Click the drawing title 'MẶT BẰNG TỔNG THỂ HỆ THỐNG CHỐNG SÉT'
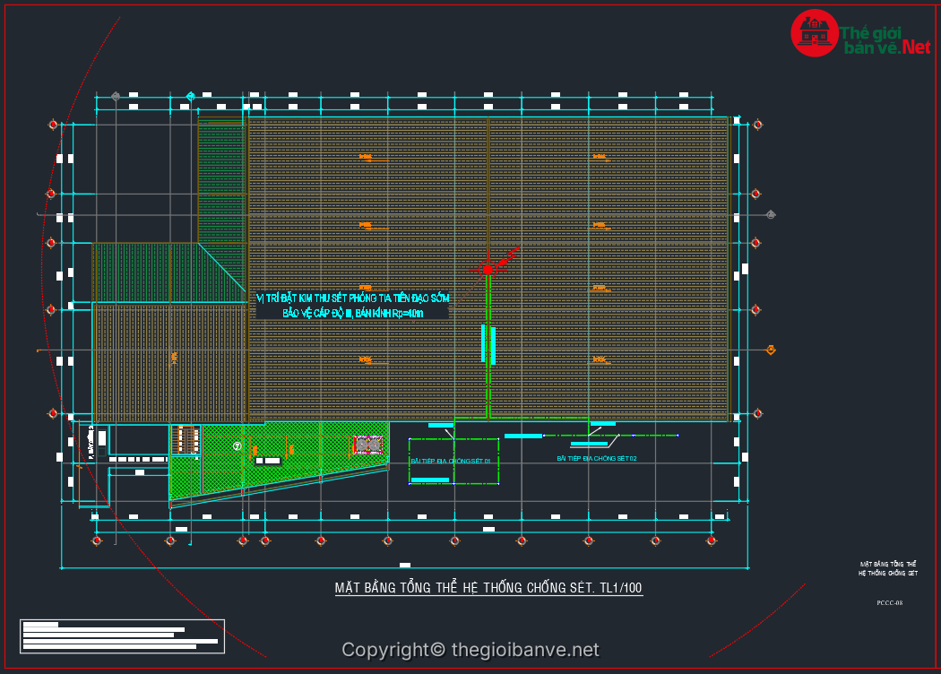941x674 pixels. pyautogui.click(x=488, y=588)
